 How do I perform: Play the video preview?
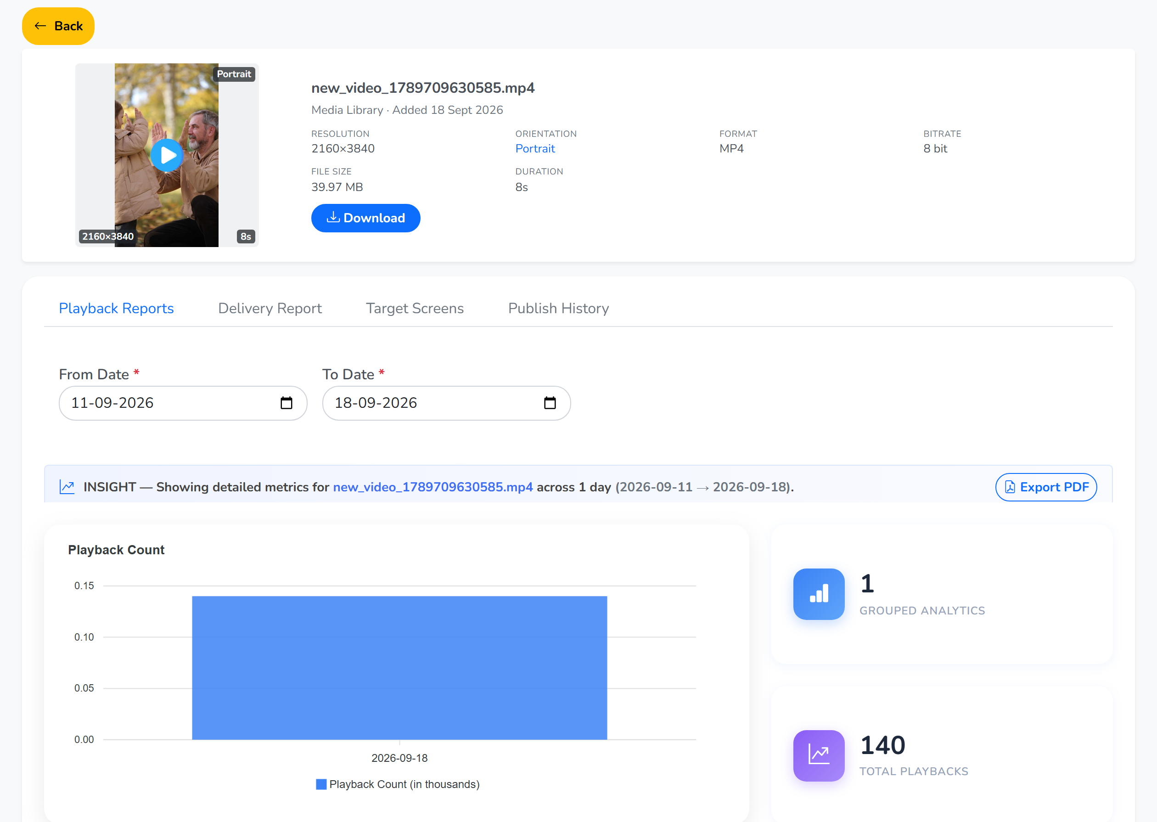click(167, 155)
